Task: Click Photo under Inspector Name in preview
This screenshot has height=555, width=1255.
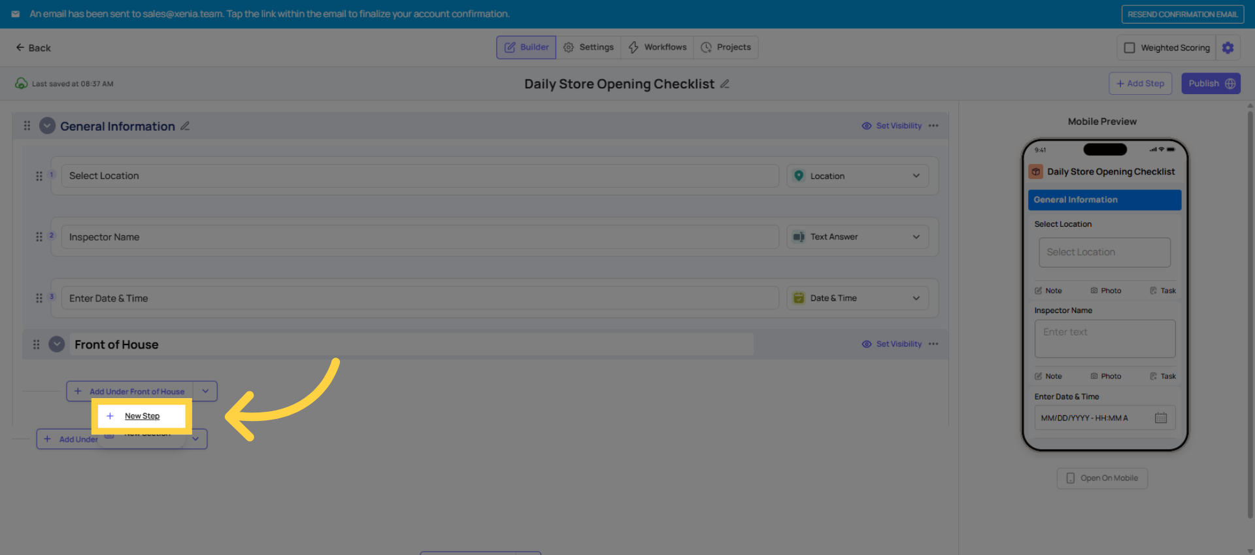Action: [1106, 377]
